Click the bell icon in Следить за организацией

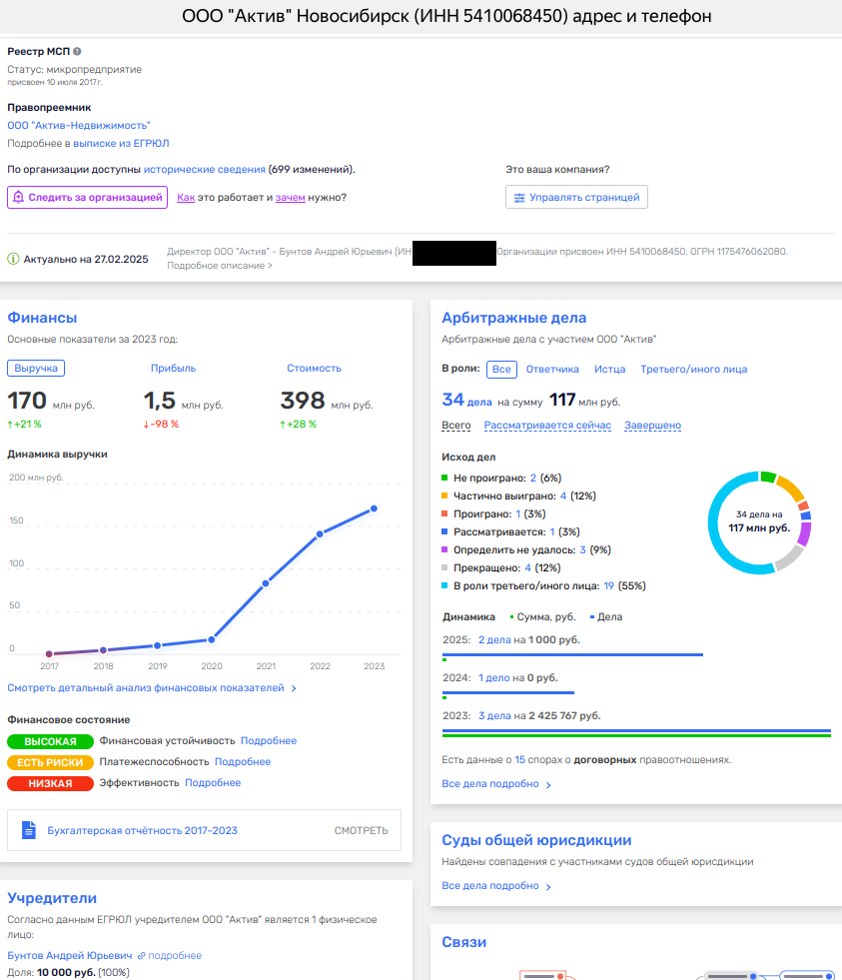pos(18,197)
